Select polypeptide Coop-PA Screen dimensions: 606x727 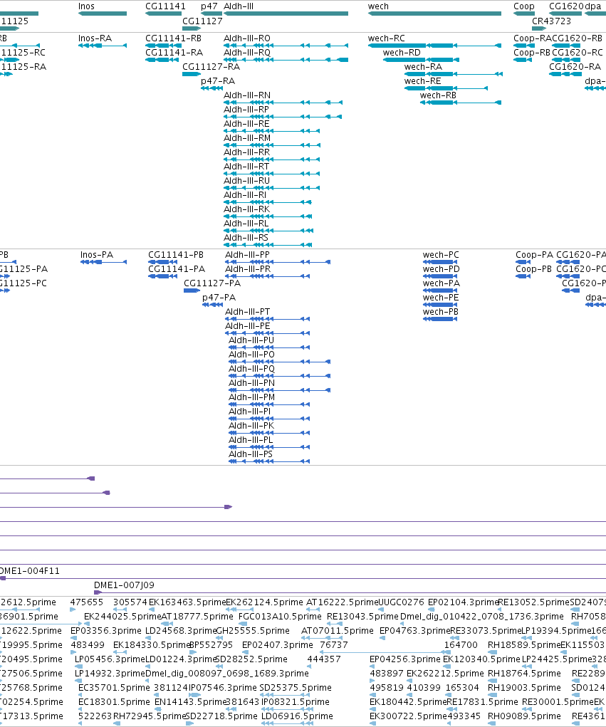pos(534,255)
